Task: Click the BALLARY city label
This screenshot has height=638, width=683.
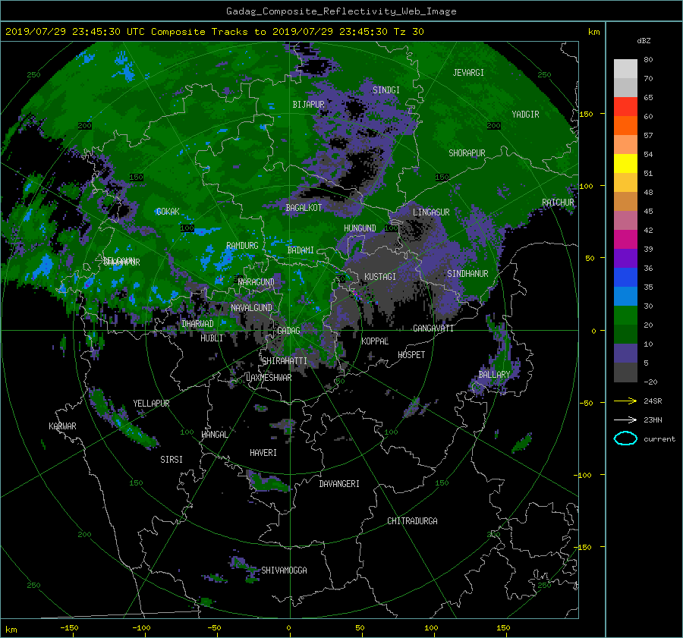Action: click(494, 375)
